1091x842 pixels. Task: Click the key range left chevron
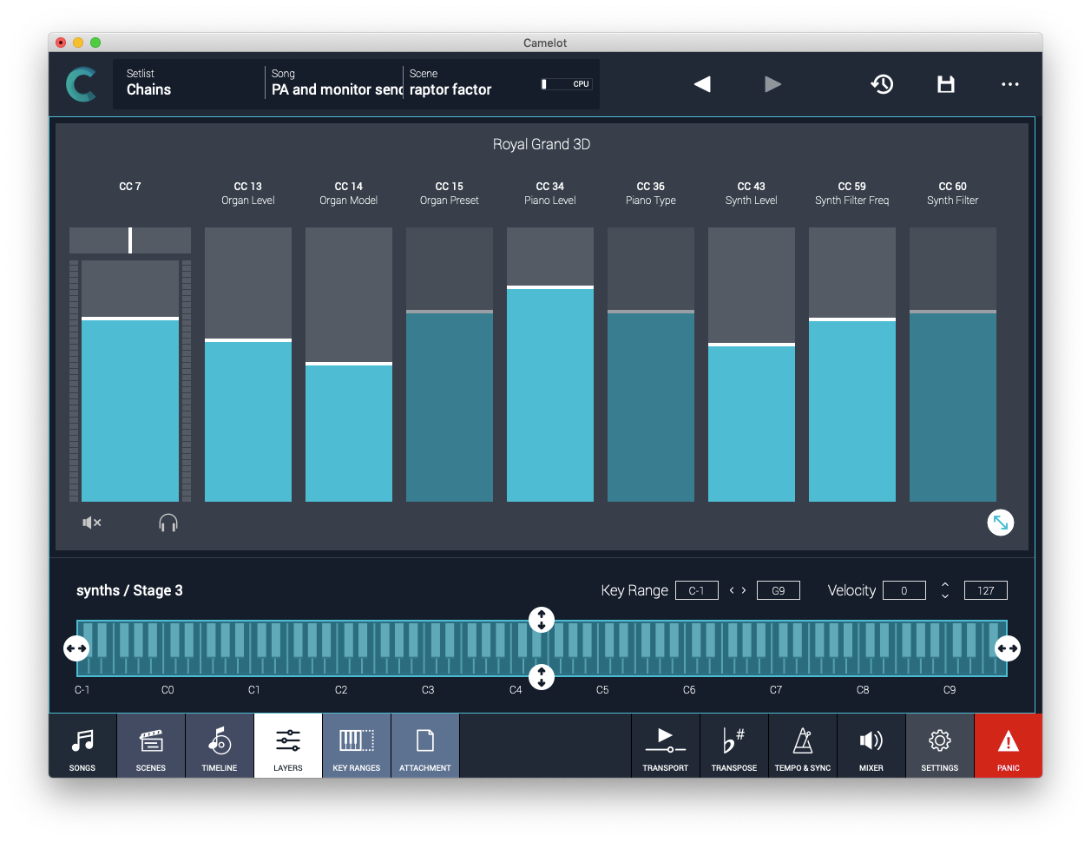point(732,590)
